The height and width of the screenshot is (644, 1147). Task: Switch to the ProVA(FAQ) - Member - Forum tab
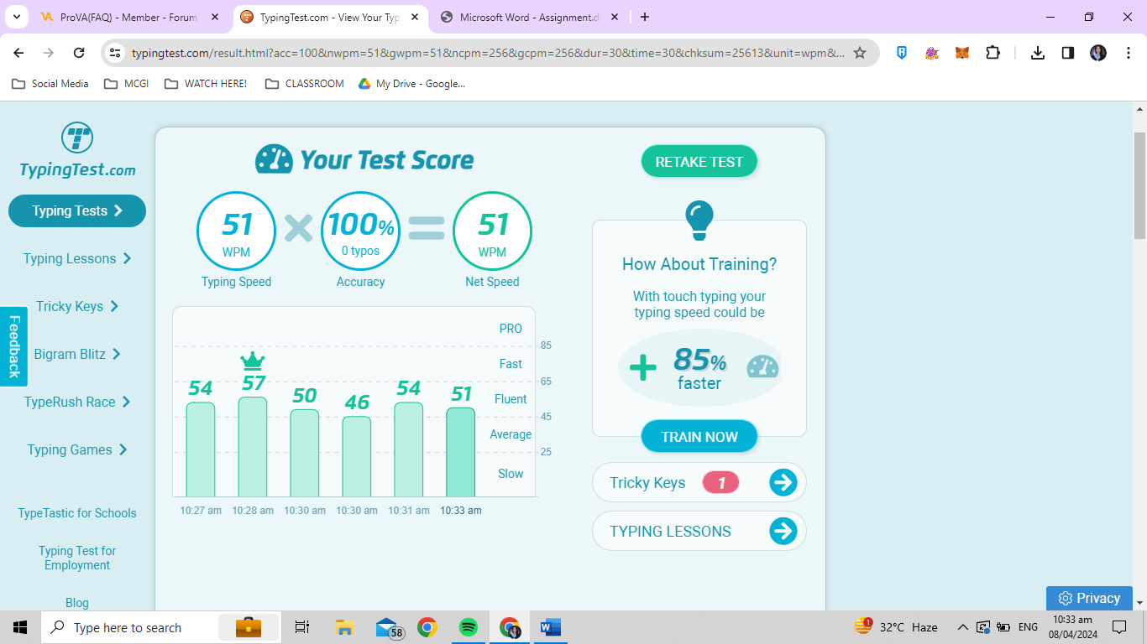(x=128, y=17)
